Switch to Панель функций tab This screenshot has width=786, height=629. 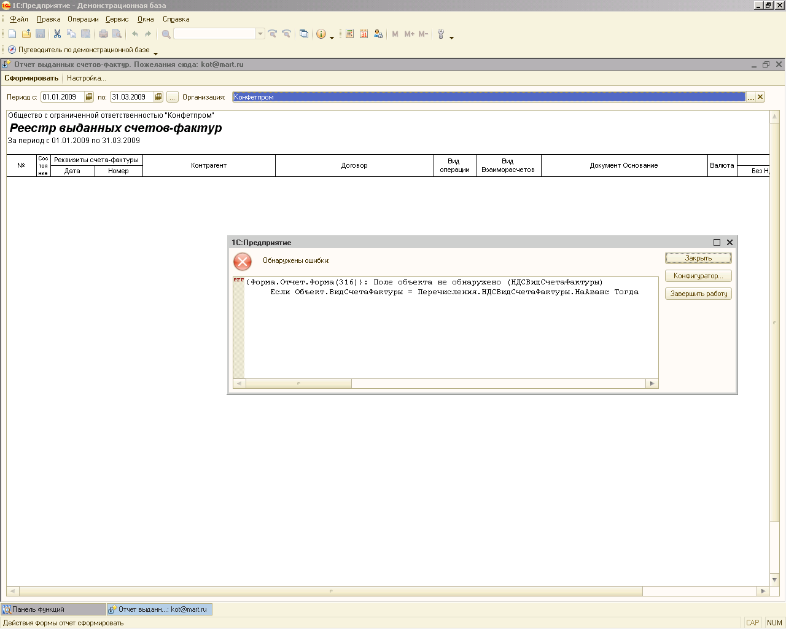pyautogui.click(x=53, y=609)
